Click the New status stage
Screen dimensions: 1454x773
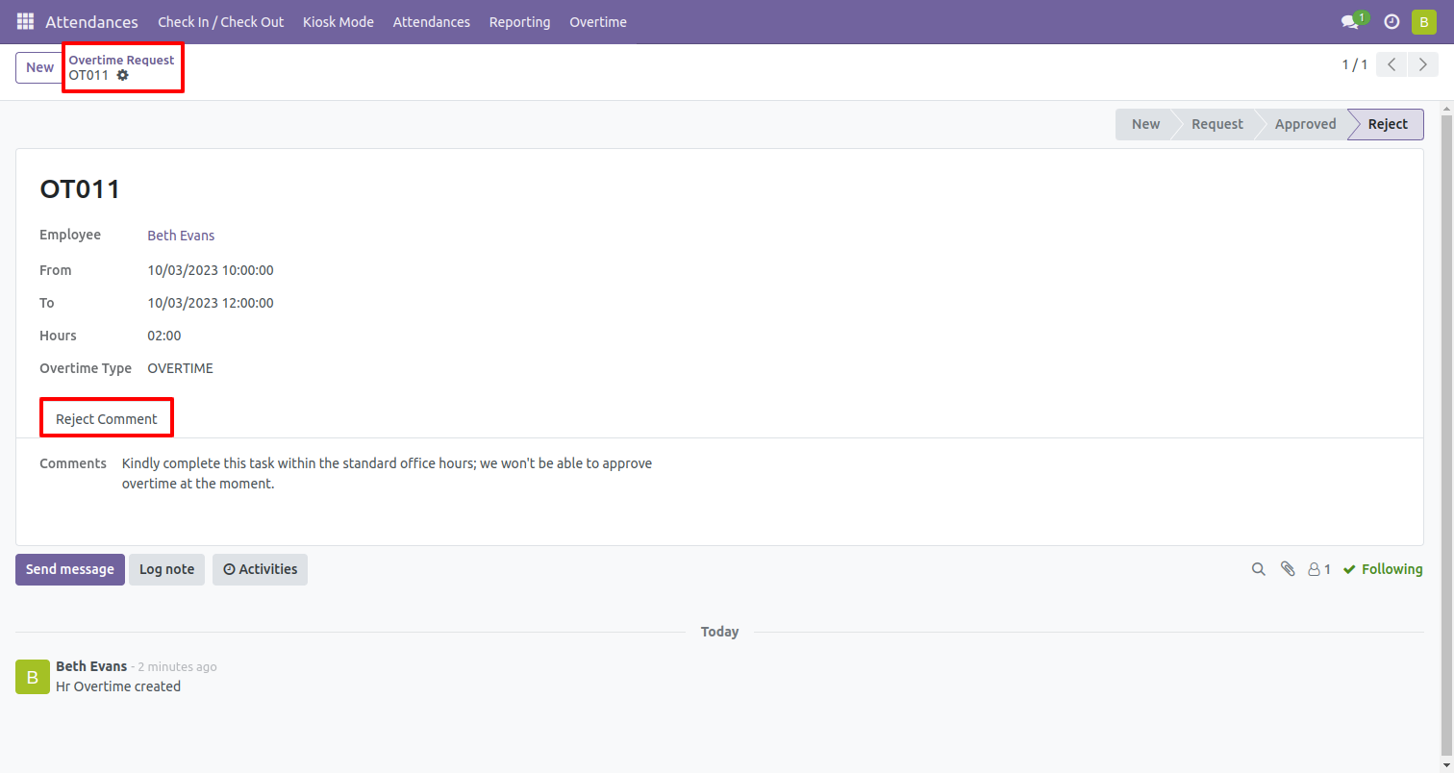point(1144,124)
